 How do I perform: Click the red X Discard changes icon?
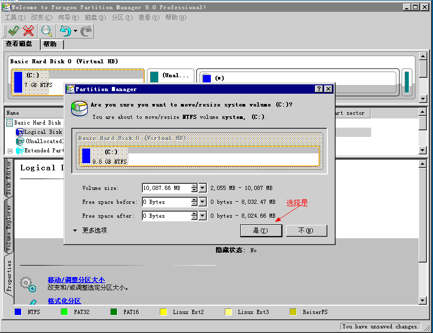point(29,31)
